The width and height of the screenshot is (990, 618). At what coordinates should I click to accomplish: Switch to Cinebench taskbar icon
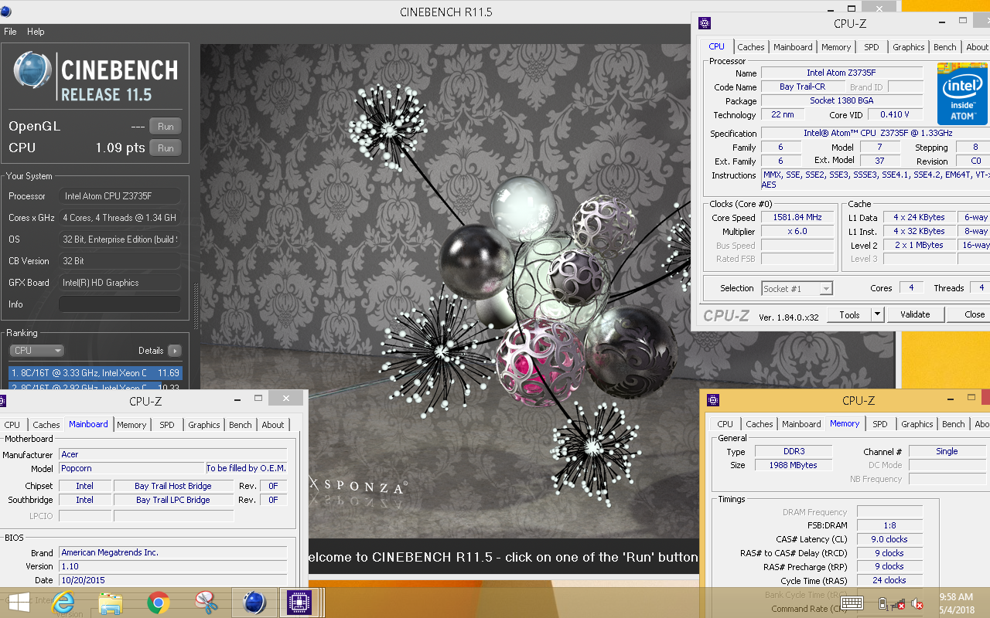254,603
